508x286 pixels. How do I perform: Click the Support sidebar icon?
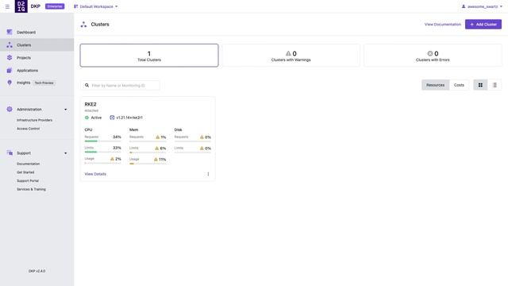(x=10, y=153)
